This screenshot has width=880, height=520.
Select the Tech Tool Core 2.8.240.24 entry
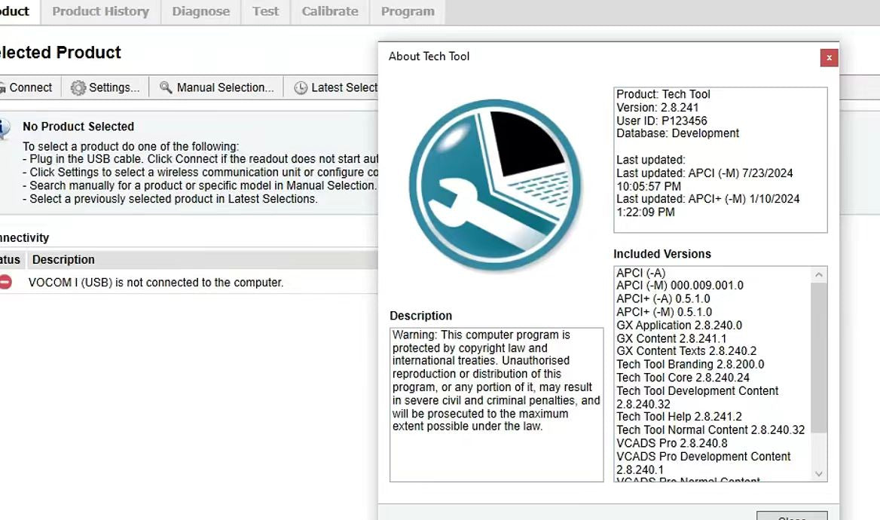click(683, 378)
